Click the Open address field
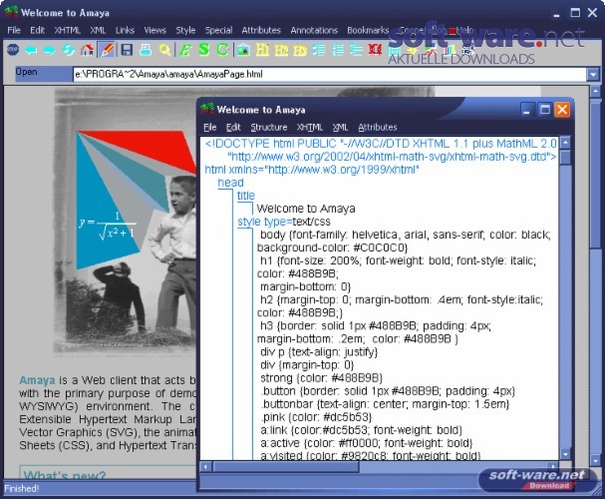 330,74
